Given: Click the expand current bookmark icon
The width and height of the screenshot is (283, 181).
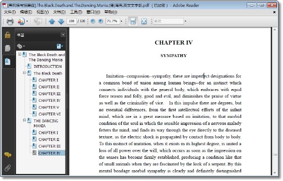Looking at the screenshot, I should [60, 46].
